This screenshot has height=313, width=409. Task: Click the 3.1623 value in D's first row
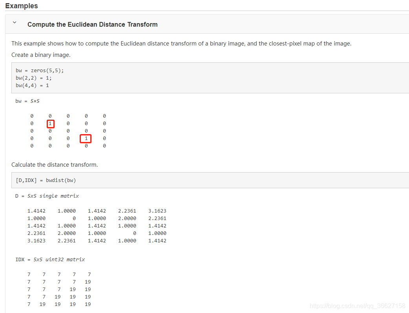coord(157,211)
